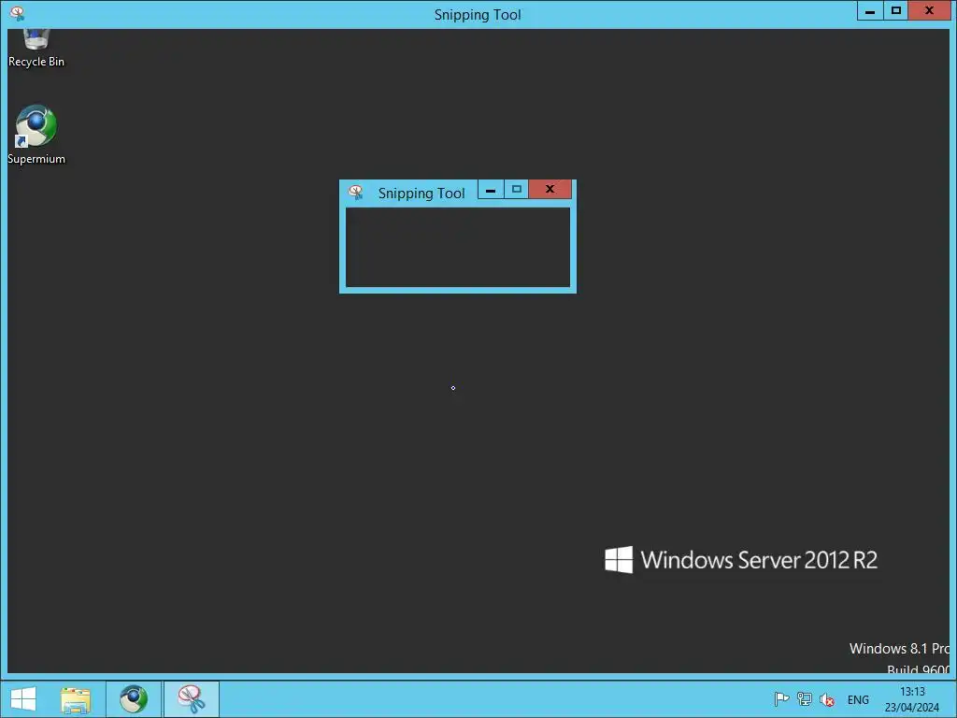Switch the ENG input language indicator

click(858, 699)
